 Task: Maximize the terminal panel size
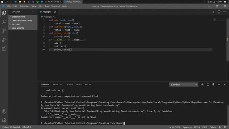(219, 85)
